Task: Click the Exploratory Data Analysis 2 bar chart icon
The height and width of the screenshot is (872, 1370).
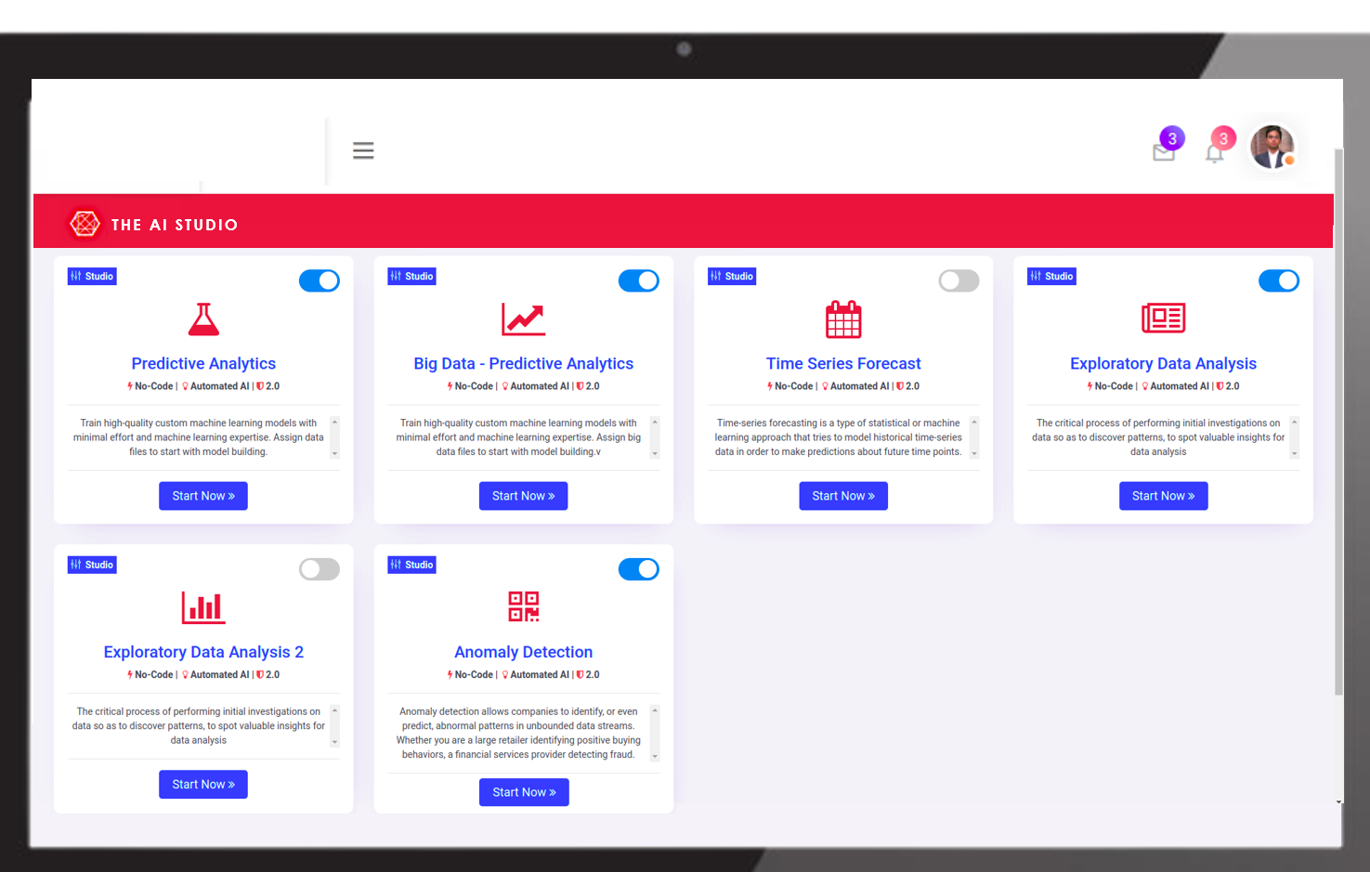Action: pyautogui.click(x=203, y=607)
